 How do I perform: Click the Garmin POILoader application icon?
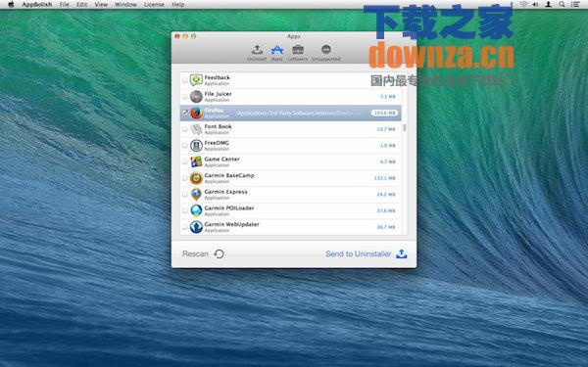point(196,210)
